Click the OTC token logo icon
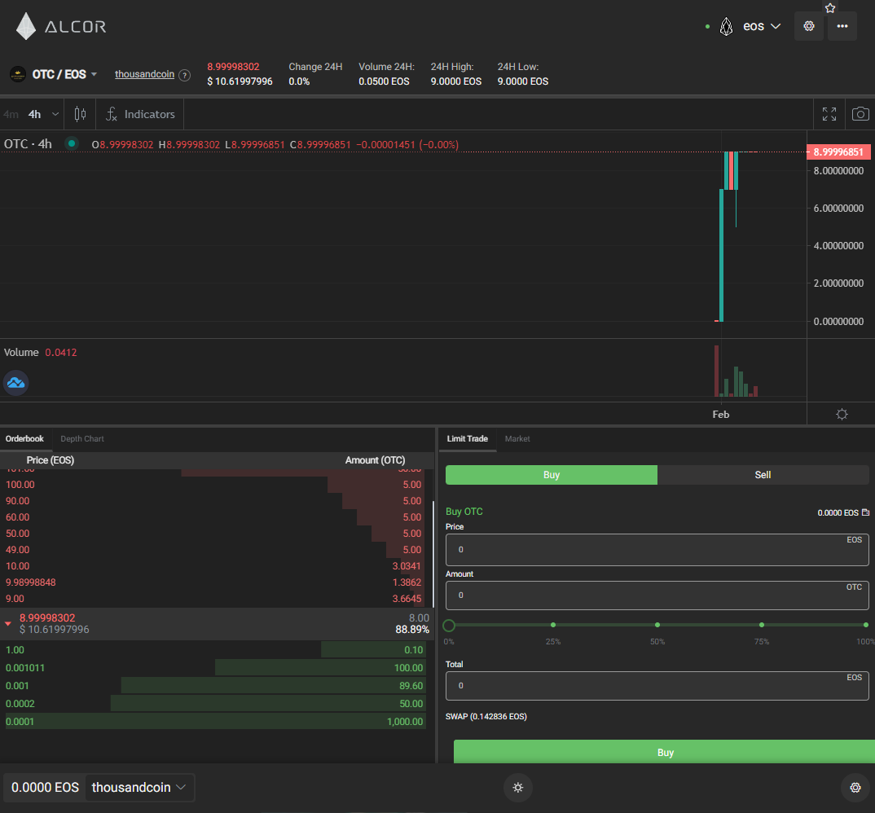Image resolution: width=875 pixels, height=813 pixels. coord(18,74)
